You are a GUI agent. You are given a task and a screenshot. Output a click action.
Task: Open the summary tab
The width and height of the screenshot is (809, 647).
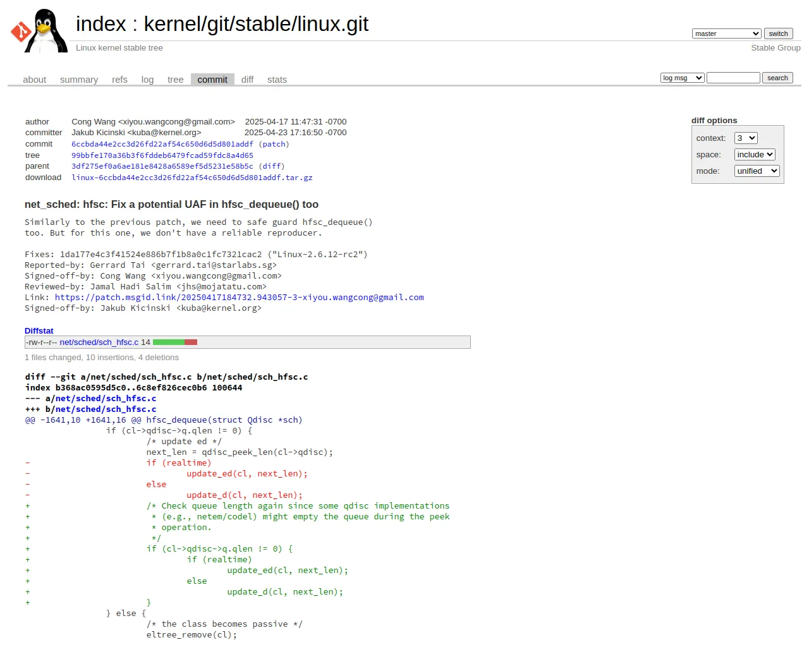point(79,80)
